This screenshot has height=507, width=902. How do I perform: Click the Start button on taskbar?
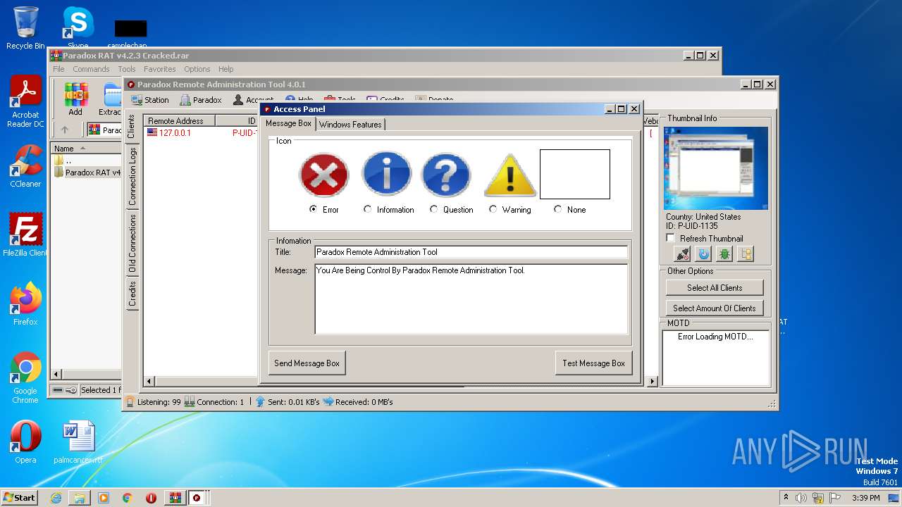(x=19, y=497)
